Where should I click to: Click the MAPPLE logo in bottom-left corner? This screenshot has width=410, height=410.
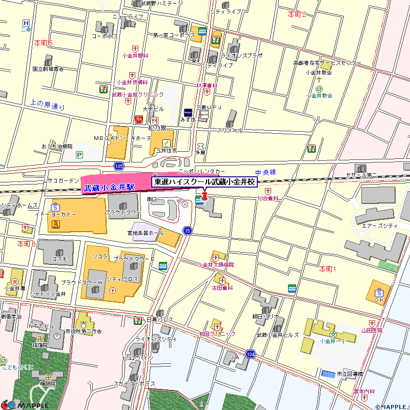[25, 405]
